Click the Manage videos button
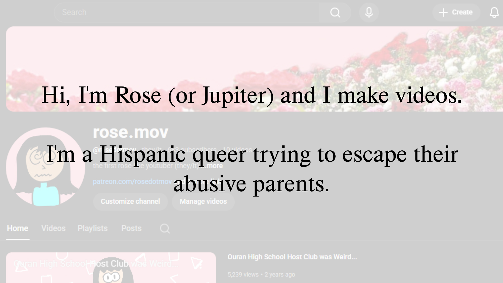The image size is (503, 283). tap(203, 202)
